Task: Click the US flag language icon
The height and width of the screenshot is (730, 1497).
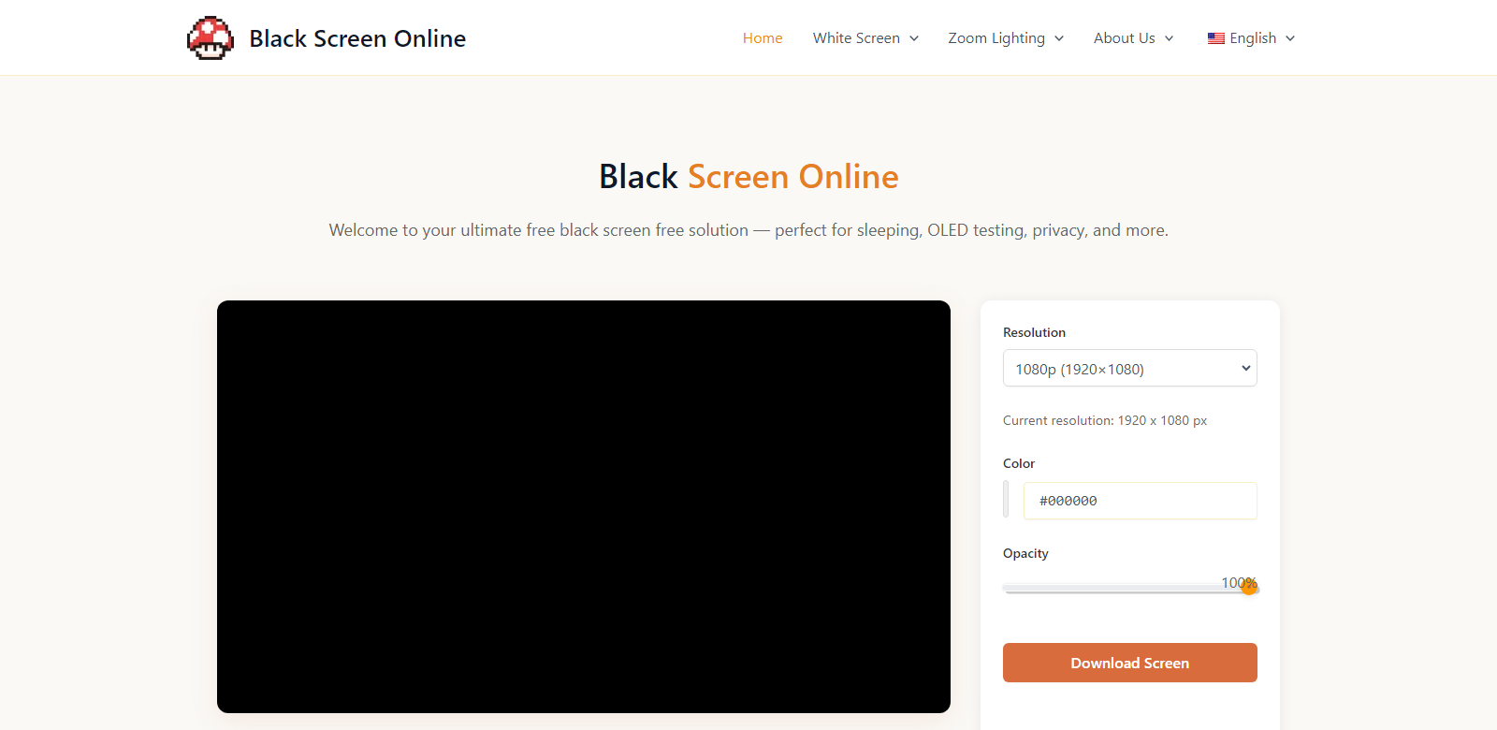Action: click(1215, 38)
